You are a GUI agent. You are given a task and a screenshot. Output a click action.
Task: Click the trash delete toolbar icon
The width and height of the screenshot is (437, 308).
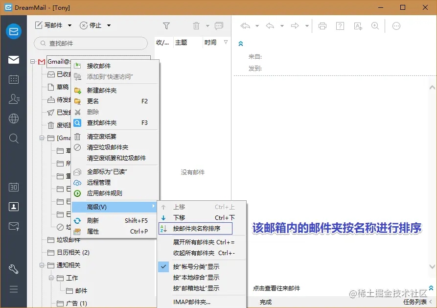[196, 26]
